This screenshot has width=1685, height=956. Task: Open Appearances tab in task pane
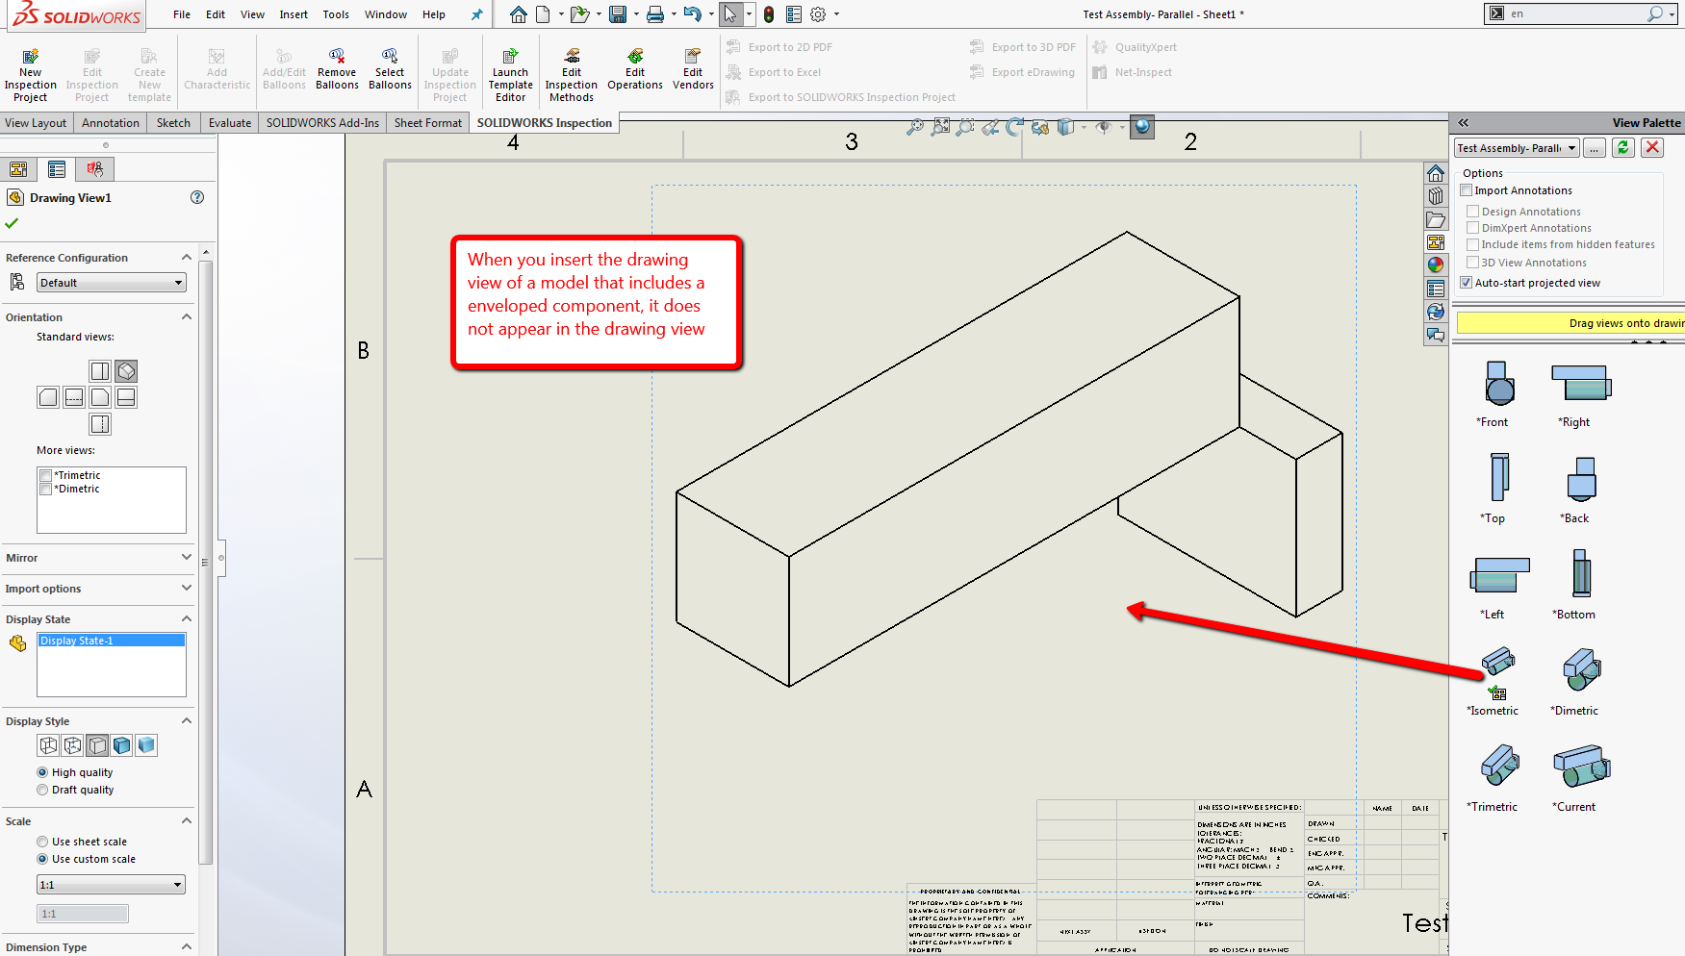point(1436,265)
